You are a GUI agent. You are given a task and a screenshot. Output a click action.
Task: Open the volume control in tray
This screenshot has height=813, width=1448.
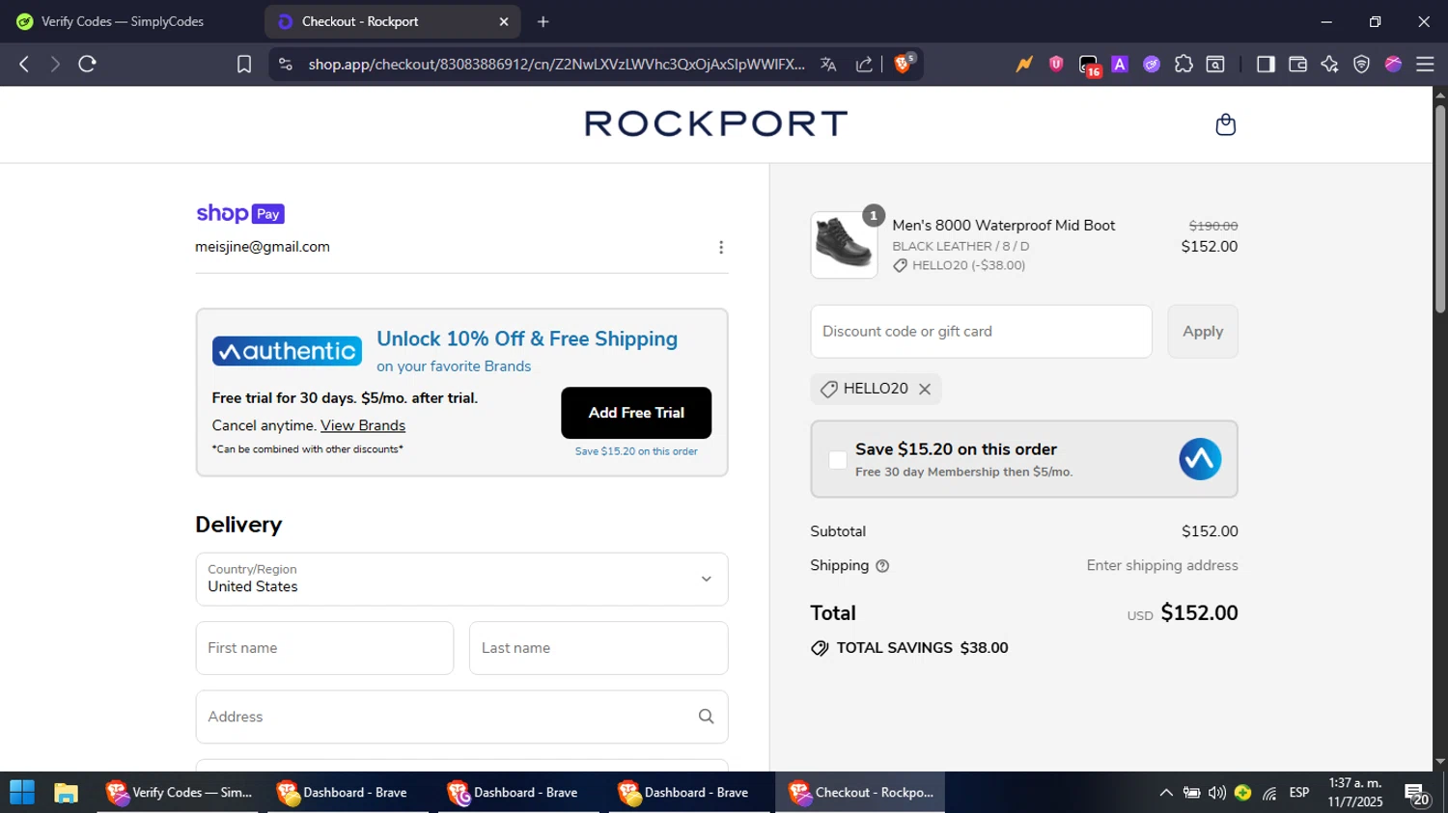pyautogui.click(x=1217, y=793)
